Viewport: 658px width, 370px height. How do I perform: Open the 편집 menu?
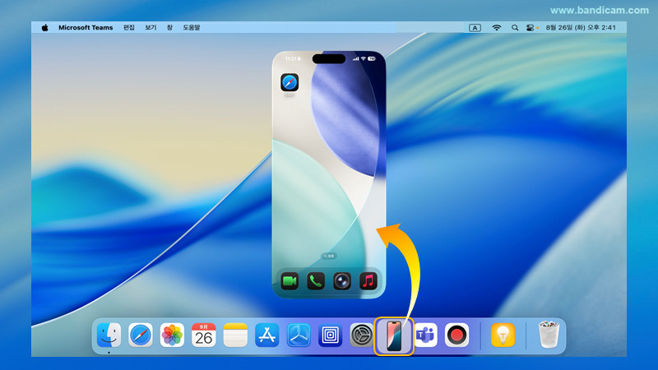click(129, 27)
